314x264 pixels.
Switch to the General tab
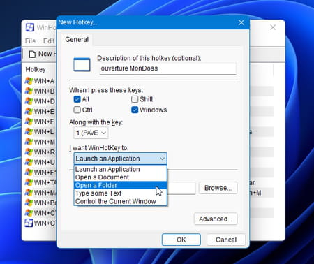click(77, 39)
